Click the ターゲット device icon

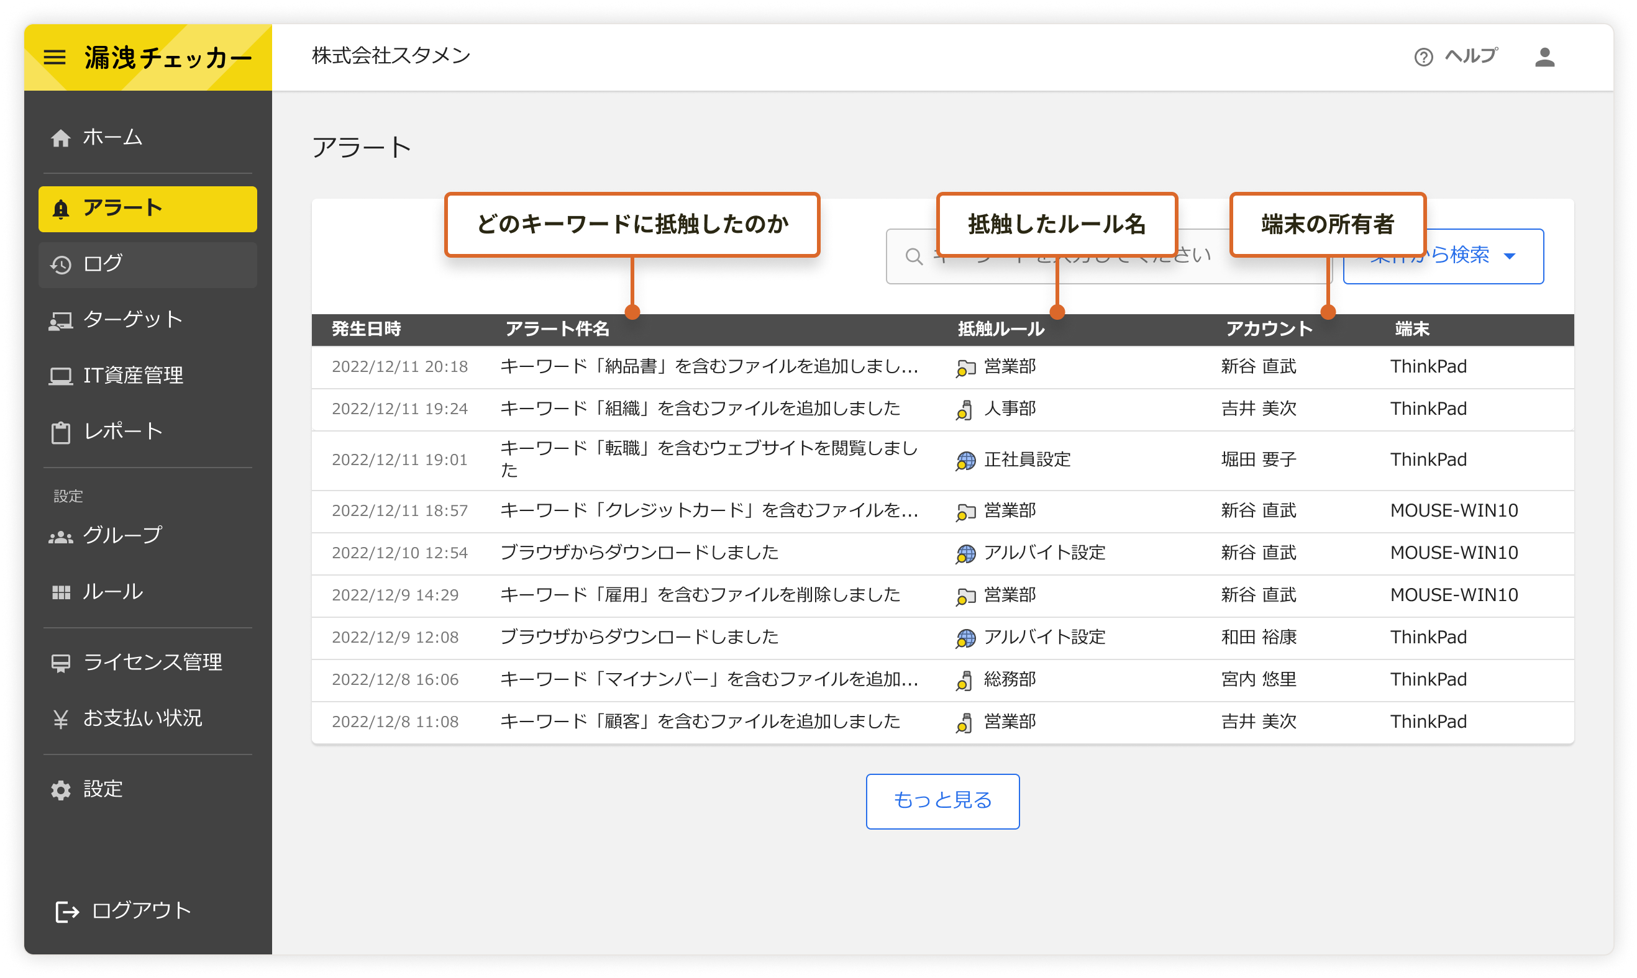pos(61,320)
